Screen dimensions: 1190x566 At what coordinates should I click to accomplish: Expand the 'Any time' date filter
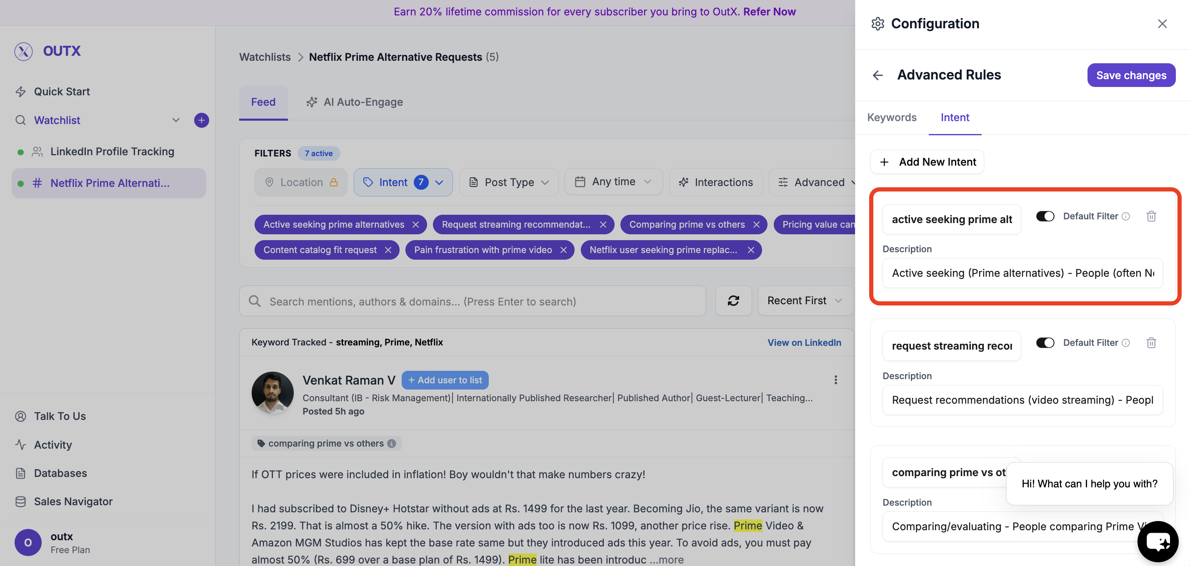[613, 181]
